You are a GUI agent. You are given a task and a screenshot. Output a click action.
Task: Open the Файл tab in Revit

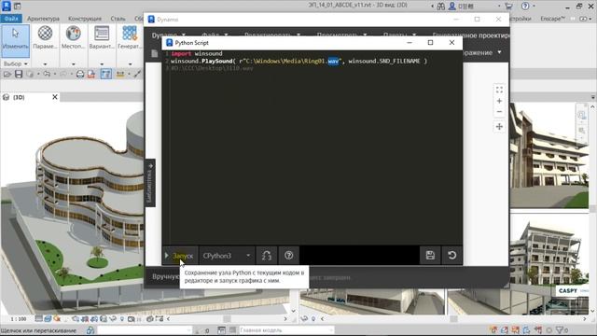click(11, 19)
